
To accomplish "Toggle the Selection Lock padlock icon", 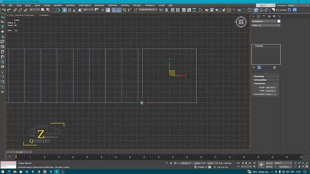I will 171,163.
